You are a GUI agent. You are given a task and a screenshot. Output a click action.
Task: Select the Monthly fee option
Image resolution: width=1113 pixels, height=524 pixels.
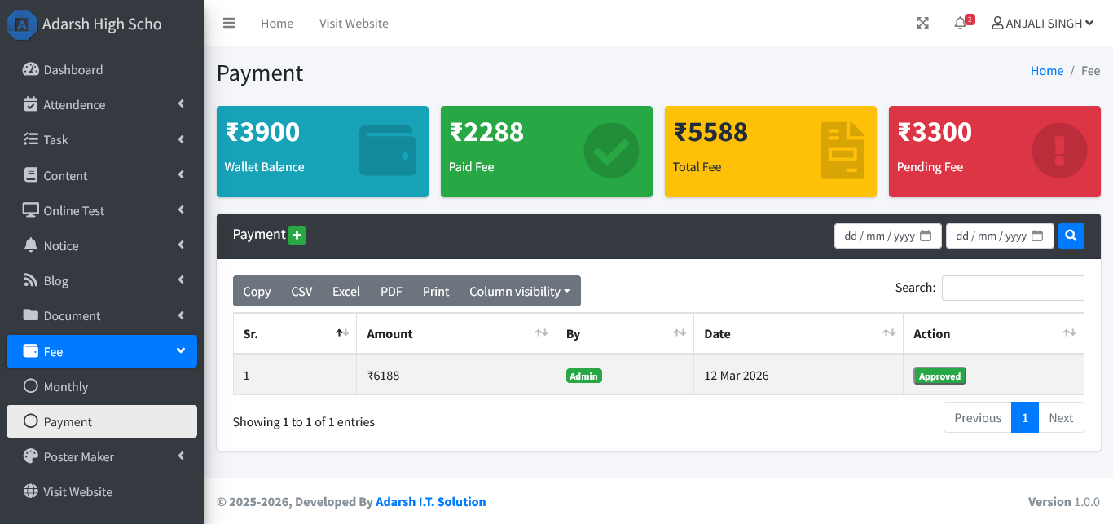65,386
